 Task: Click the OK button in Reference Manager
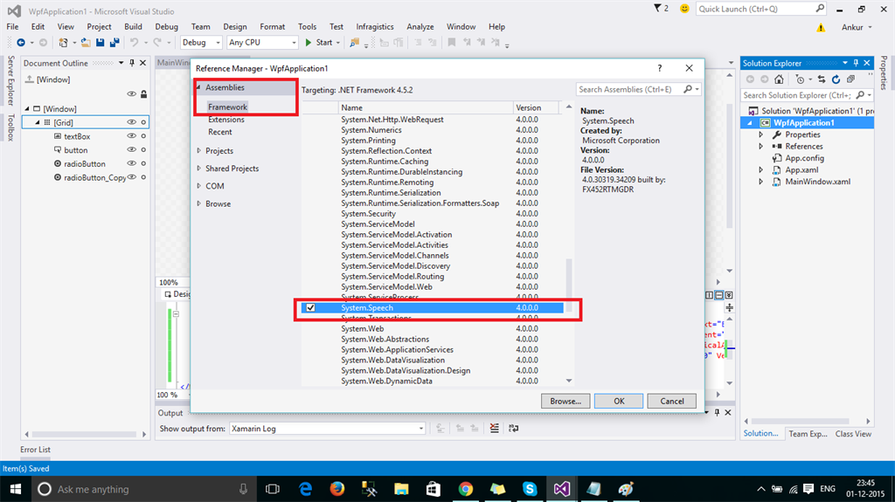point(619,401)
